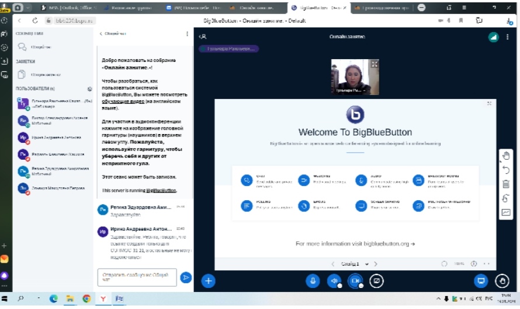Screen dimensions: 520x309
Task: Click the bigbluebutton.org information link
Action: (x=355, y=243)
